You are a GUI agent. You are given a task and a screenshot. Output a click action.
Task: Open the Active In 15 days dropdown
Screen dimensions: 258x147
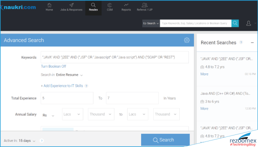tap(27, 141)
